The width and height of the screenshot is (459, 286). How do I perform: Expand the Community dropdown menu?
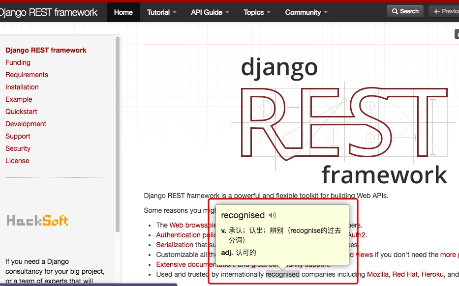306,12
